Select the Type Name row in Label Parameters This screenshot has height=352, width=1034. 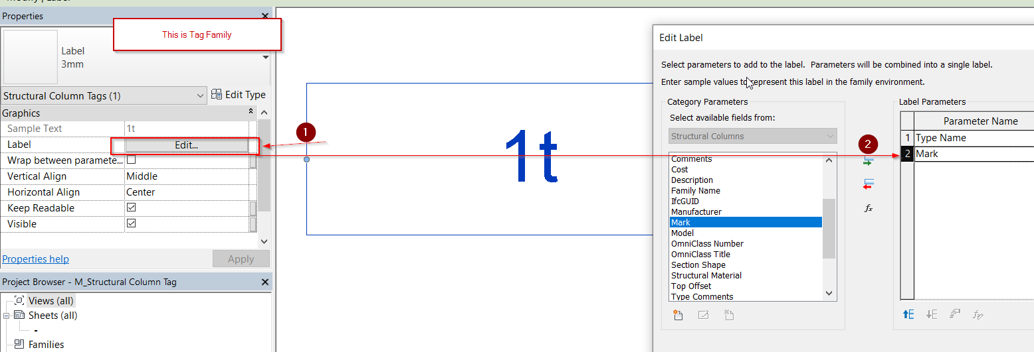974,138
